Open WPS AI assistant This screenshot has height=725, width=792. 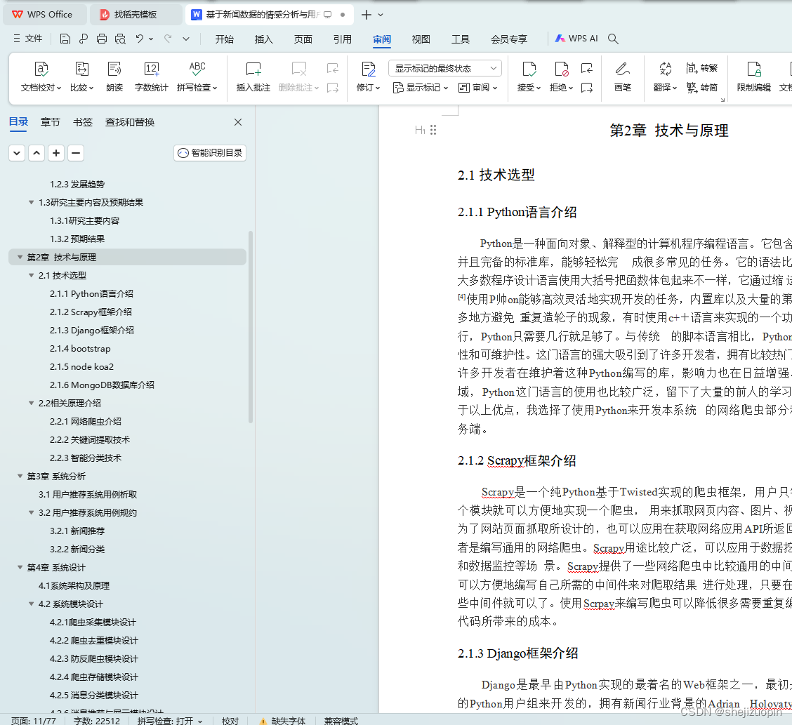576,39
